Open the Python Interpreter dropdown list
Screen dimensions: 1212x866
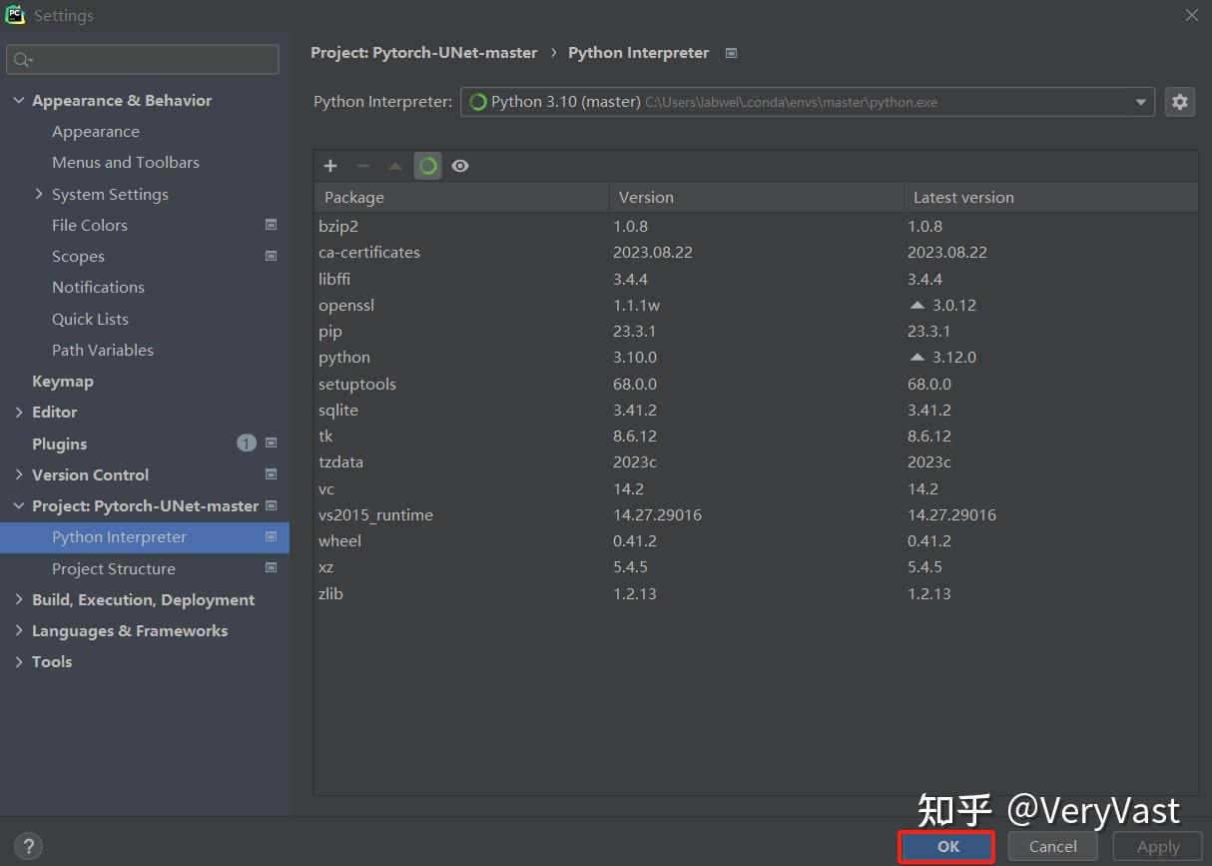pyautogui.click(x=1140, y=101)
